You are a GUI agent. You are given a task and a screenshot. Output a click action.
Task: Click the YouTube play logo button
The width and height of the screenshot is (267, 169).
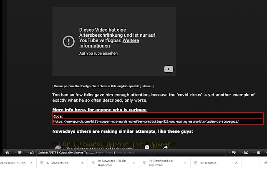pos(169,69)
